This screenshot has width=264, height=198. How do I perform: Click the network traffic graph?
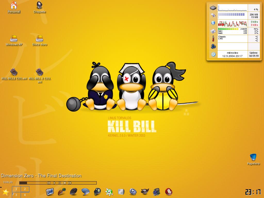click(x=233, y=23)
